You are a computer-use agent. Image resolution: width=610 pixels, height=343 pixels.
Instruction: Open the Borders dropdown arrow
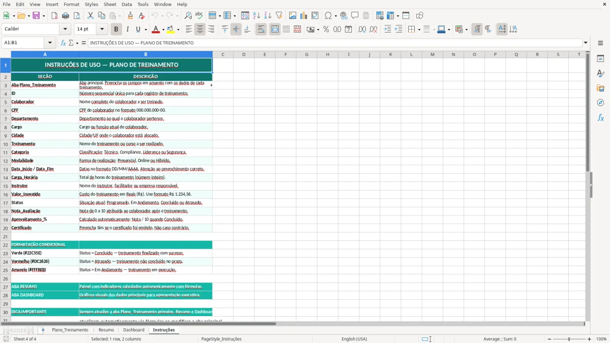click(x=418, y=29)
